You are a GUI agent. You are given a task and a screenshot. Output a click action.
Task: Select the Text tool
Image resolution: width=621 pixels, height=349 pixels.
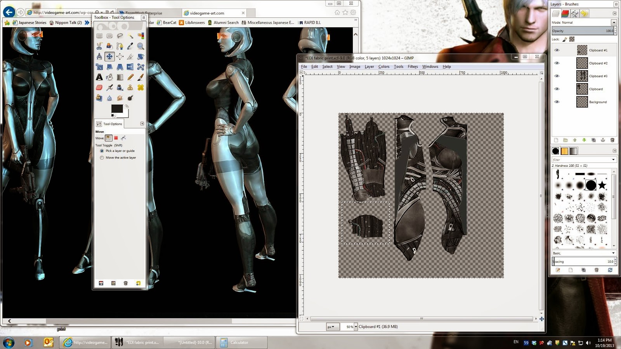pyautogui.click(x=99, y=77)
